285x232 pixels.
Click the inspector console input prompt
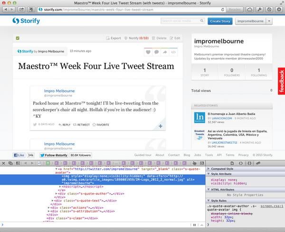(x=95, y=225)
